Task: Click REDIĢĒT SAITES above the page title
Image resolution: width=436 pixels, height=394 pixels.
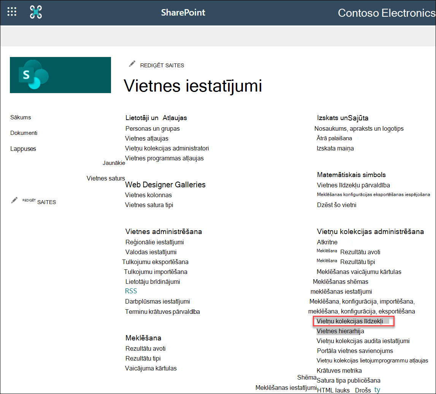Action: [x=162, y=65]
